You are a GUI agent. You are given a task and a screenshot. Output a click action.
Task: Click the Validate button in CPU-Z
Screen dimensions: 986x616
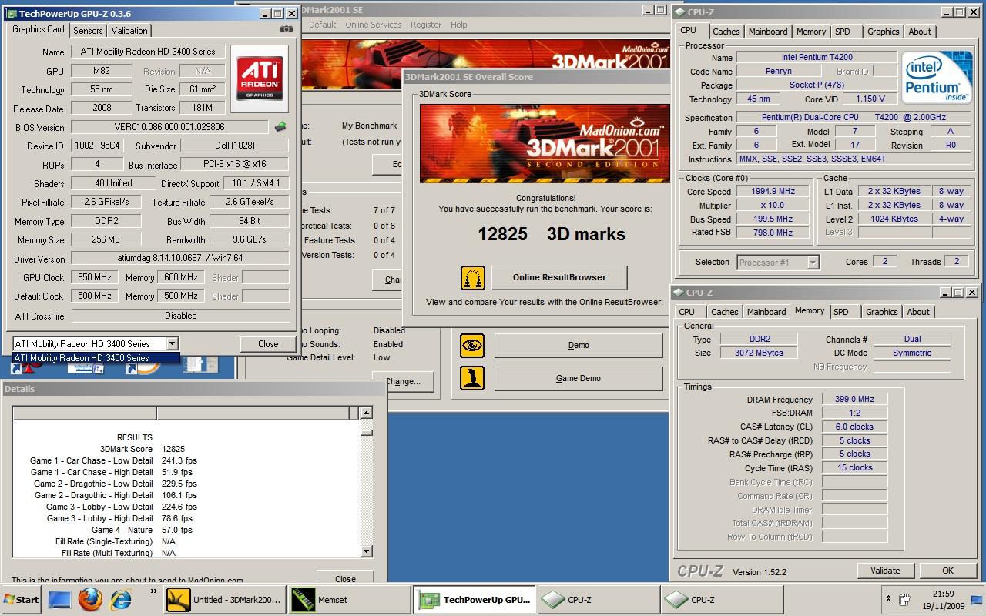(885, 571)
